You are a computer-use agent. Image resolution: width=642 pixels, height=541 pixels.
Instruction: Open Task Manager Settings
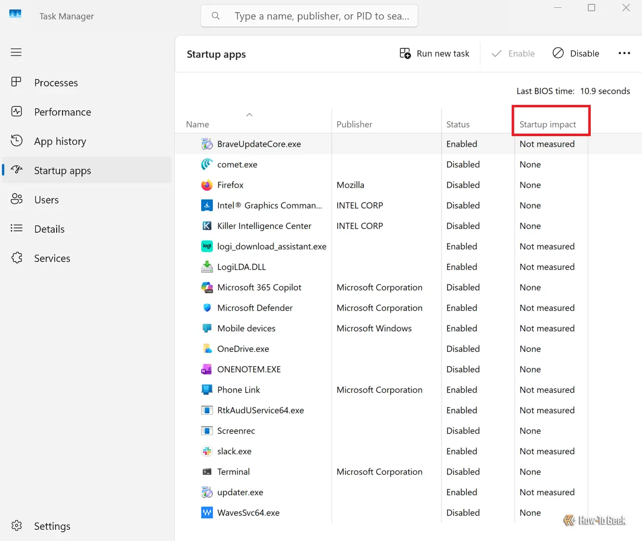[87, 526]
